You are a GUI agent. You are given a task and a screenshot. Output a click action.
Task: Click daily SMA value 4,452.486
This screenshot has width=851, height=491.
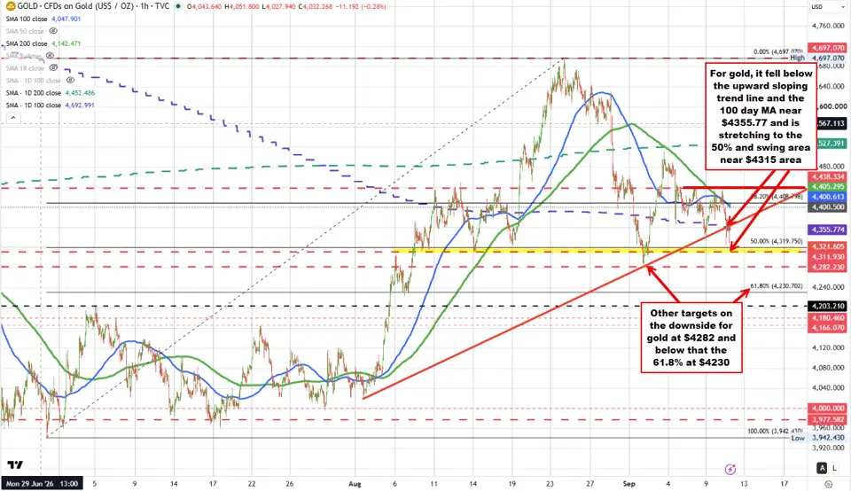coord(80,93)
